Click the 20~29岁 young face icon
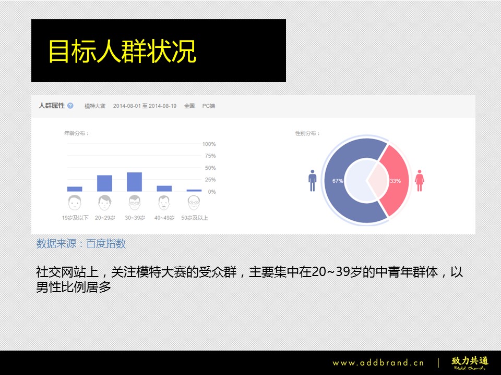 click(x=104, y=203)
